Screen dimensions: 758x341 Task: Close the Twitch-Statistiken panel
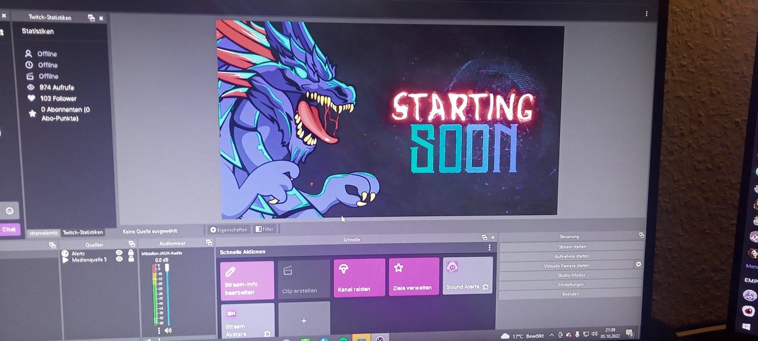pyautogui.click(x=101, y=18)
